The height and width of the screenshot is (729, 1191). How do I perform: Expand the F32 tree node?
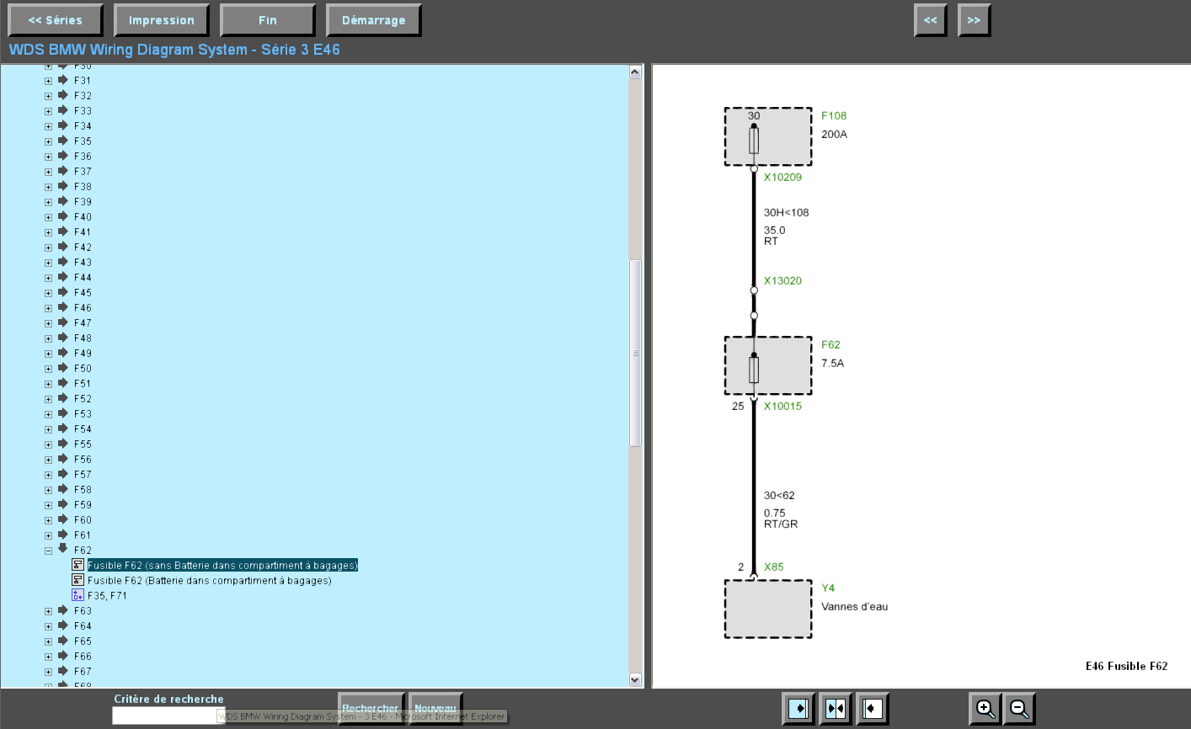coord(48,96)
